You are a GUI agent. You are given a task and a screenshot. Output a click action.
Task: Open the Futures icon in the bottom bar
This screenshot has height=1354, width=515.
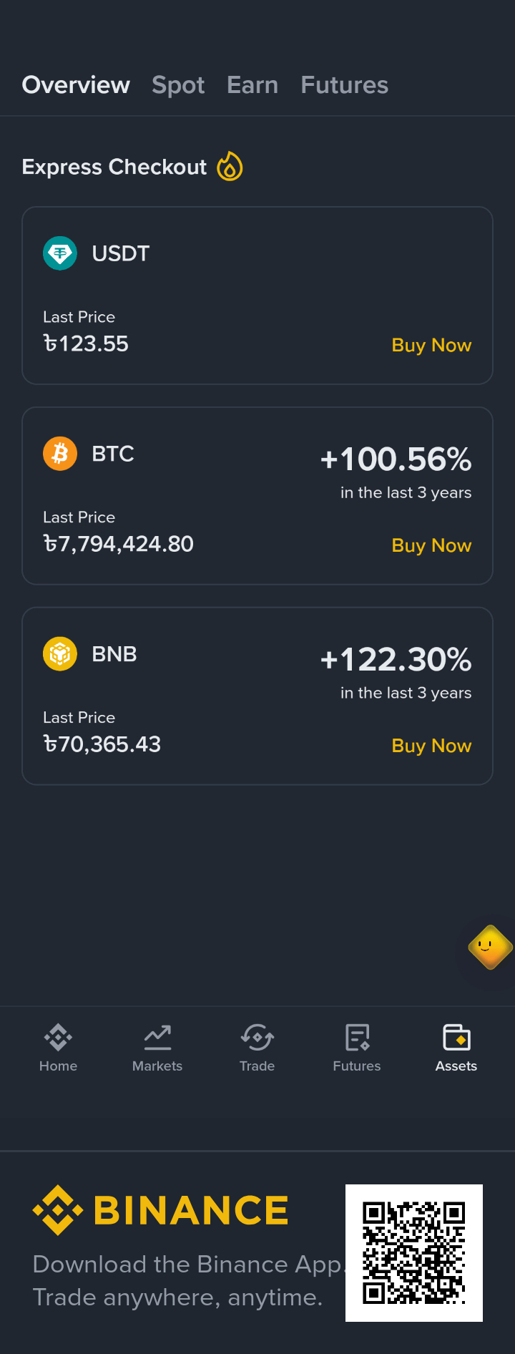[357, 1037]
